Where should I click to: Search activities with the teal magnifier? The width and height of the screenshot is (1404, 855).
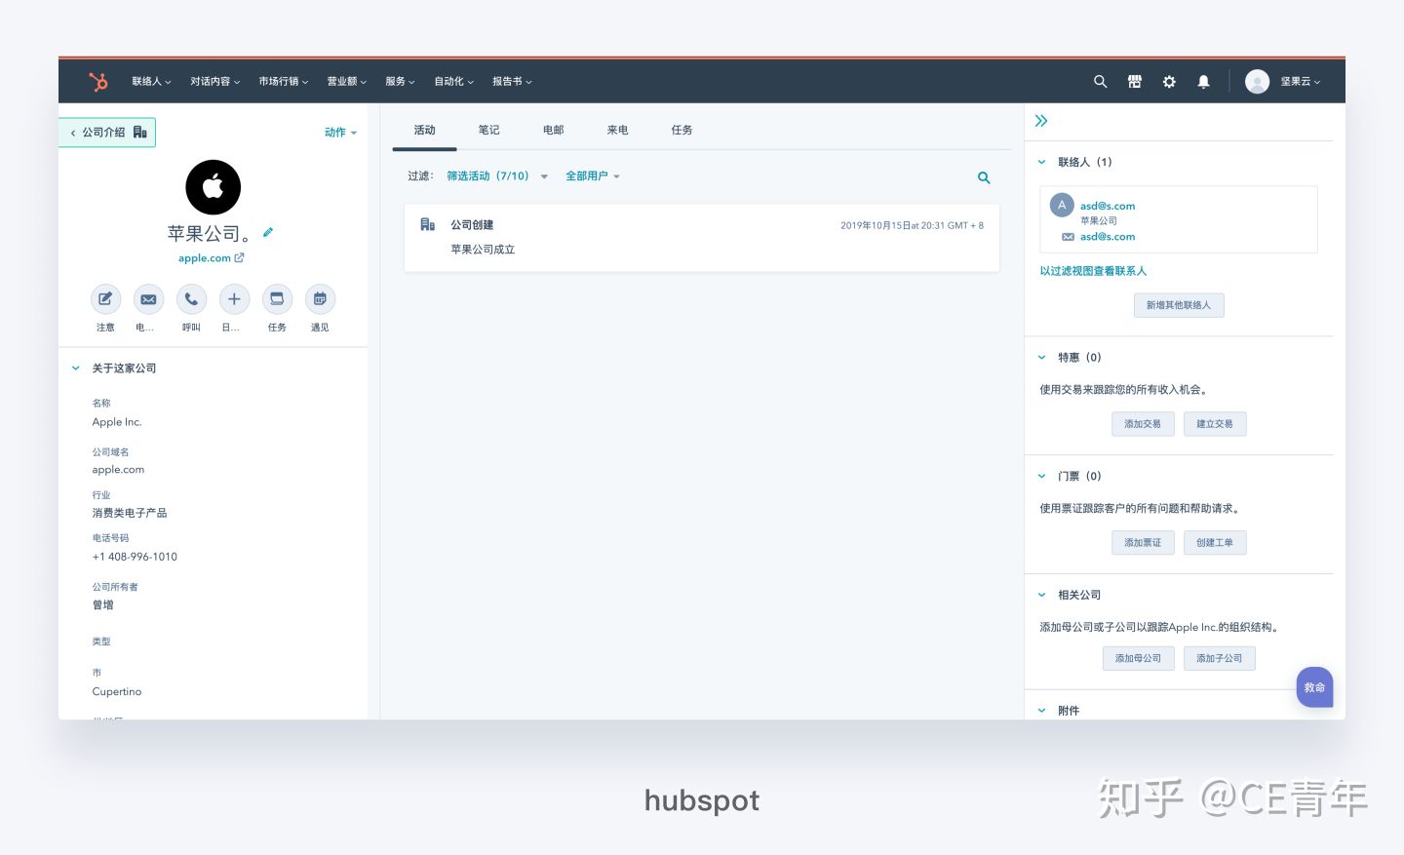point(984,177)
